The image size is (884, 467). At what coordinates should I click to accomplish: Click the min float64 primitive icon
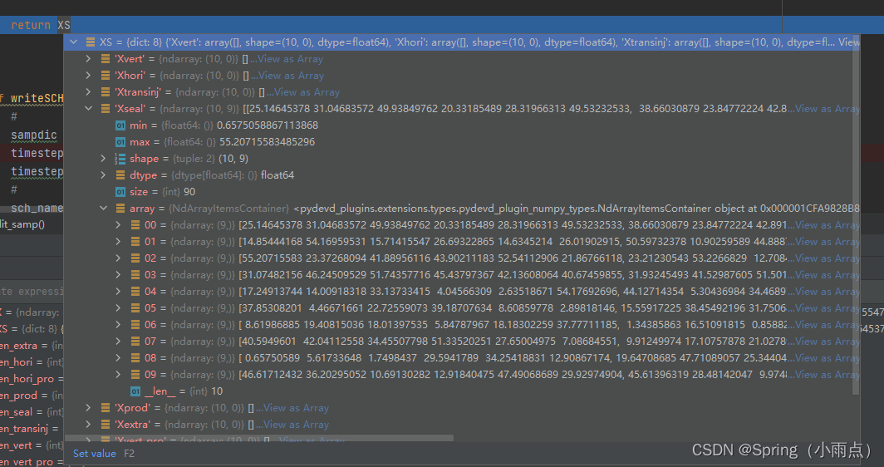click(120, 125)
